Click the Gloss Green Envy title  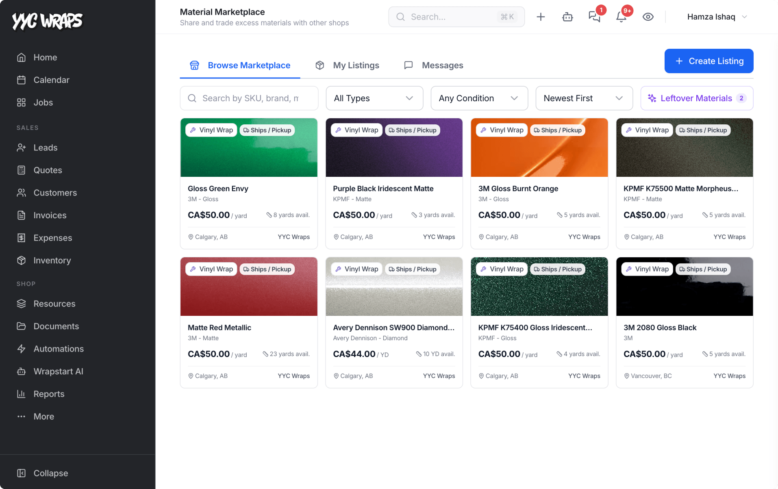218,189
